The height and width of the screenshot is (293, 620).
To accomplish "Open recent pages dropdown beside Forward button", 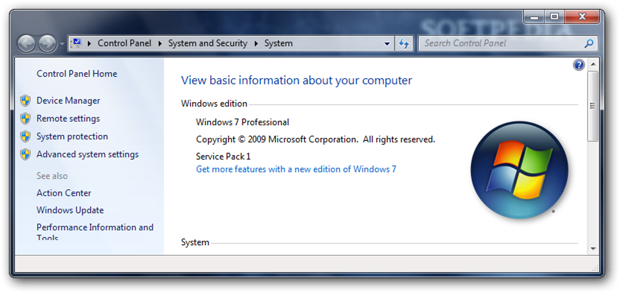I will tap(62, 44).
